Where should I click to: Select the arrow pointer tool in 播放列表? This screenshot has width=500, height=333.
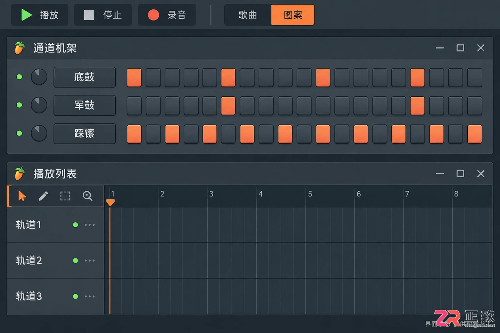22,196
